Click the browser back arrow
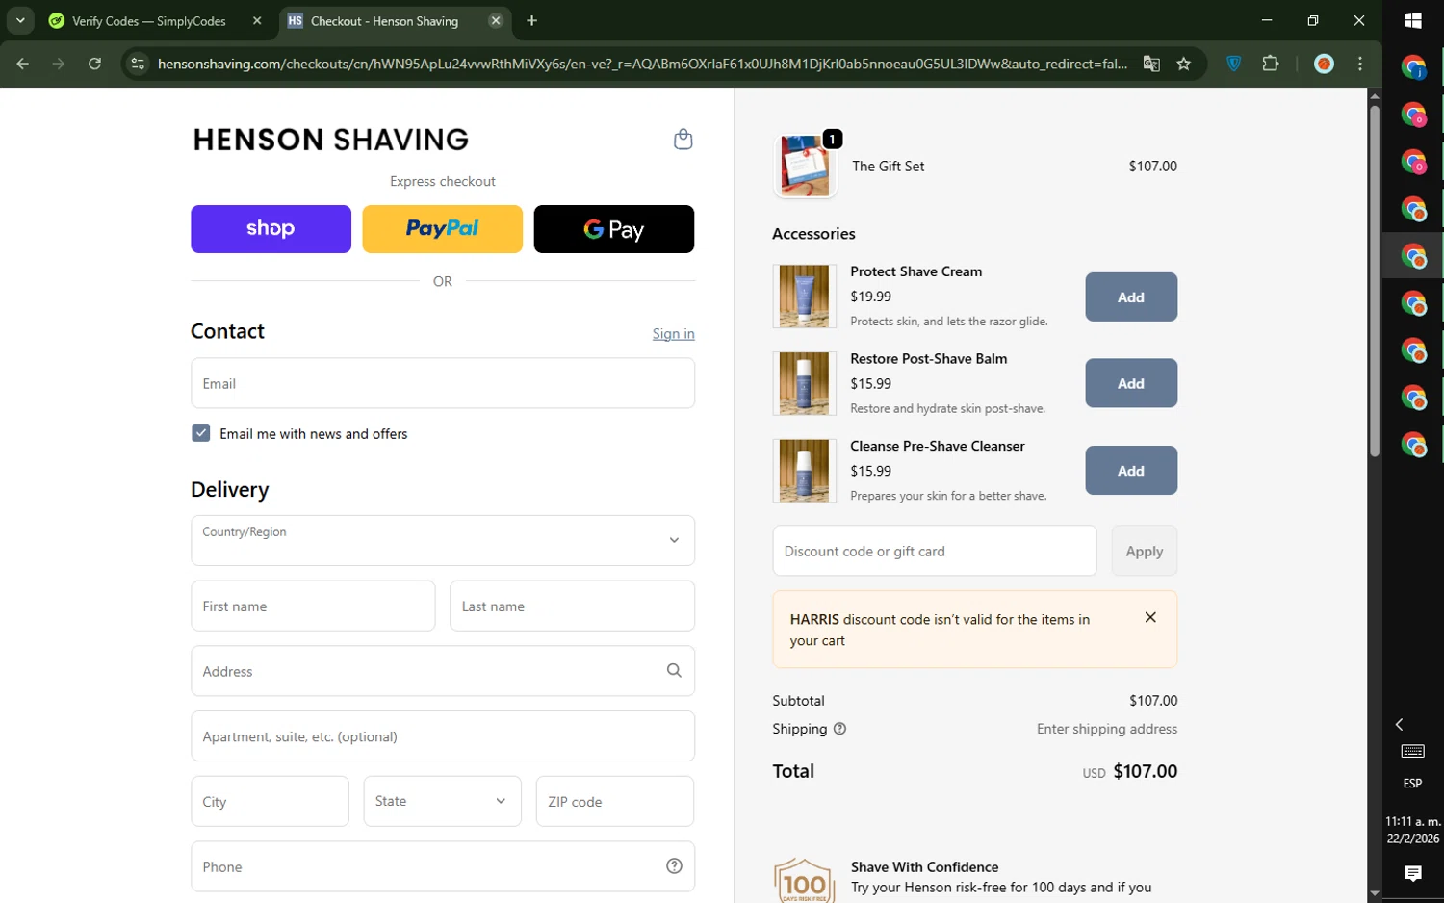The width and height of the screenshot is (1444, 903). click(23, 64)
